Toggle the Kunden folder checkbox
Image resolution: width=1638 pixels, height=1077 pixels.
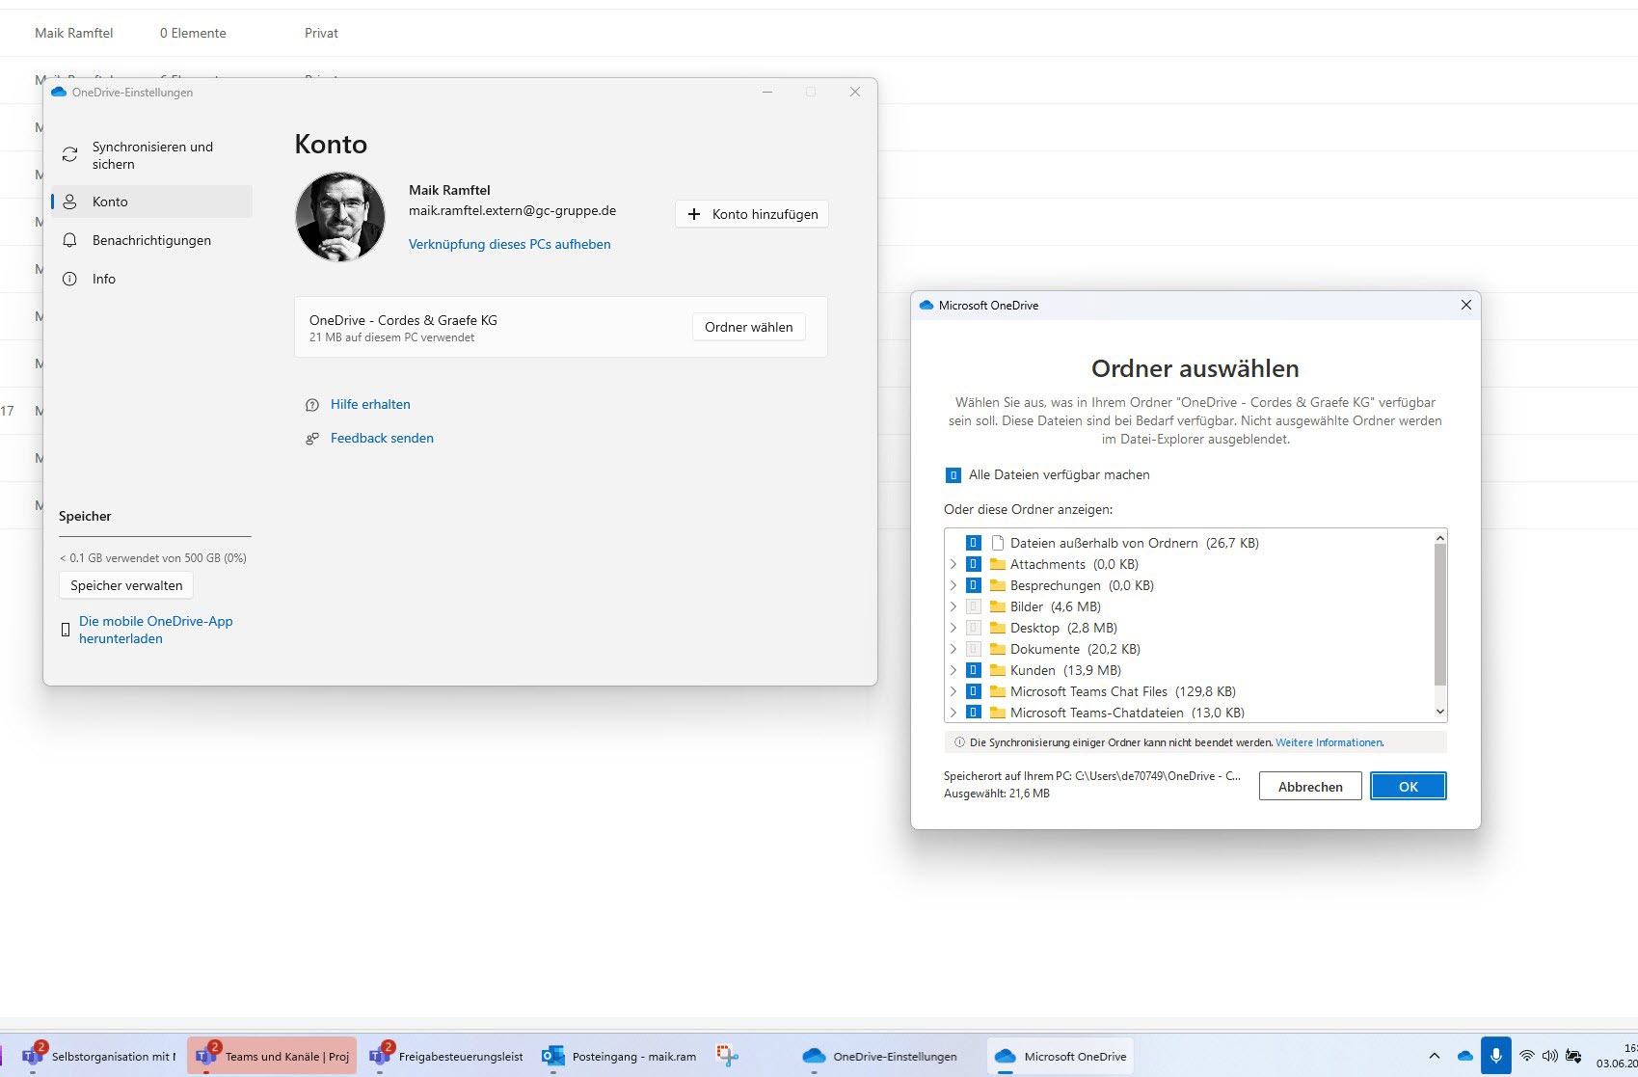(974, 670)
